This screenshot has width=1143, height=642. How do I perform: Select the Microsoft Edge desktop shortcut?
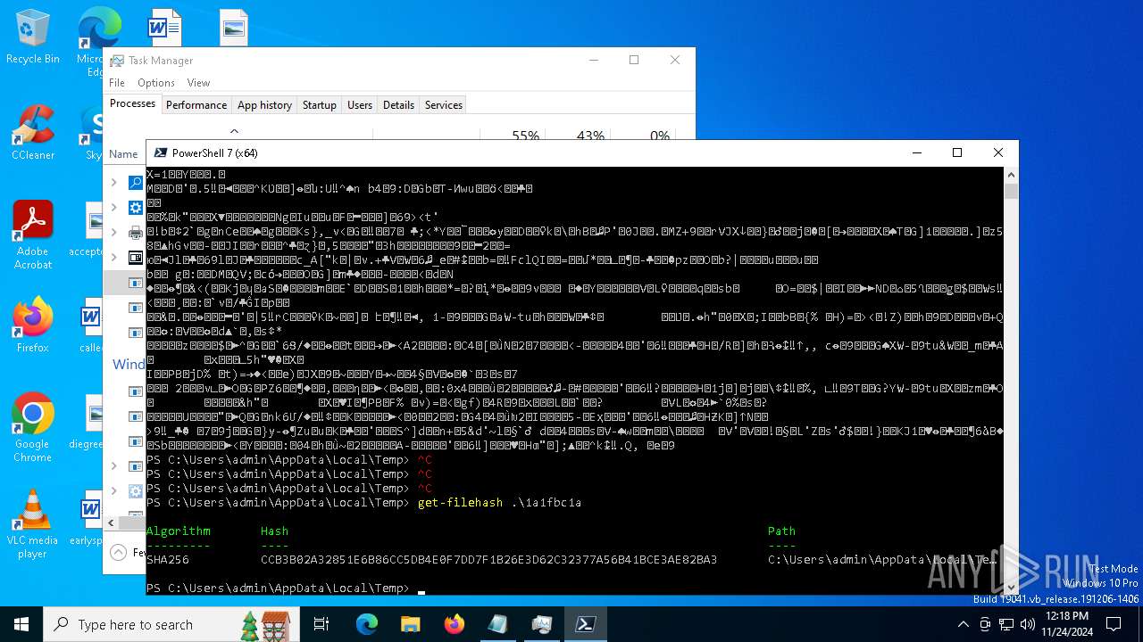(x=96, y=40)
